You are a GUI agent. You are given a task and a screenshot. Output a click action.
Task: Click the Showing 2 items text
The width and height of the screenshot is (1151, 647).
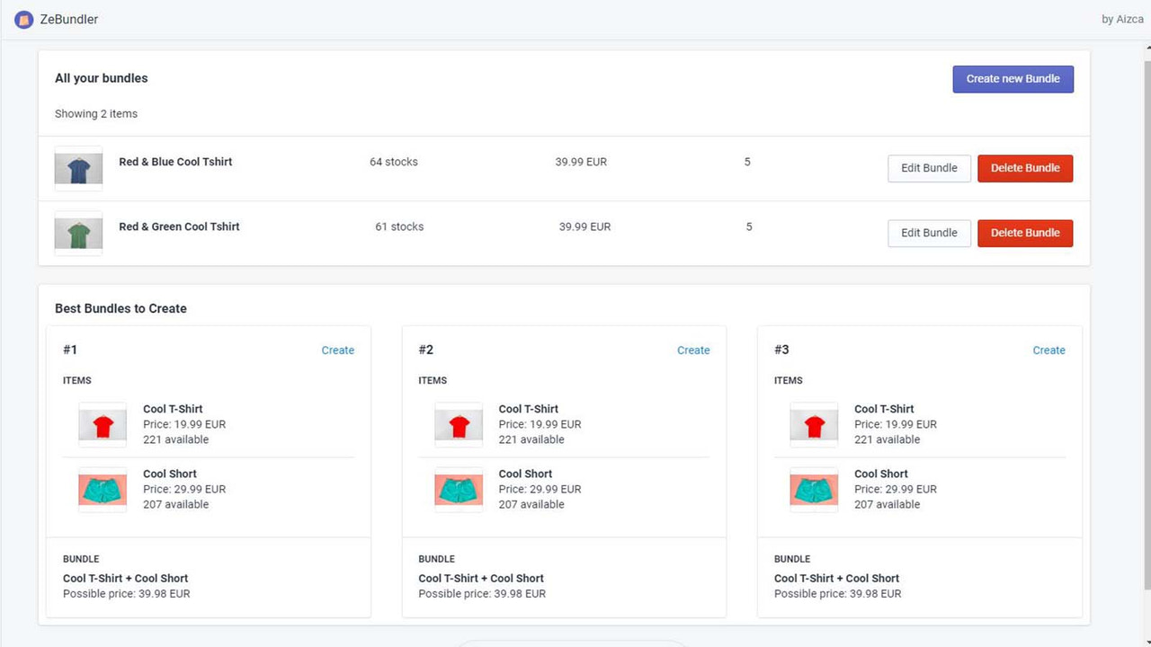[96, 113]
